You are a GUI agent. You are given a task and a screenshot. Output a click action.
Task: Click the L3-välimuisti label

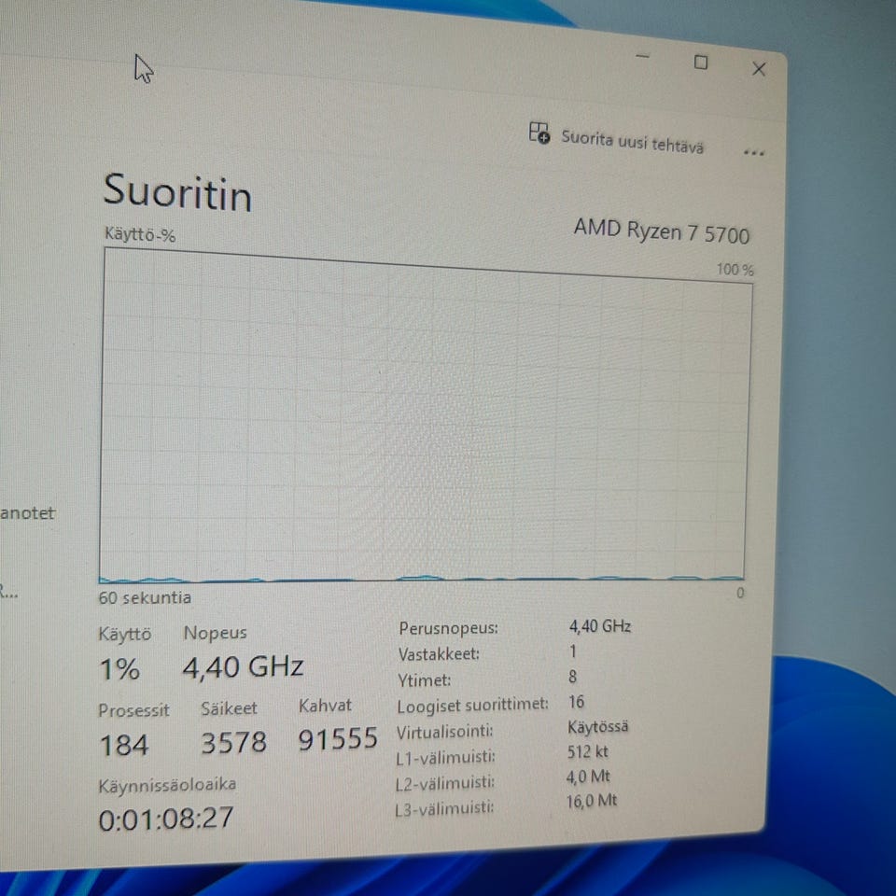[x=444, y=808]
